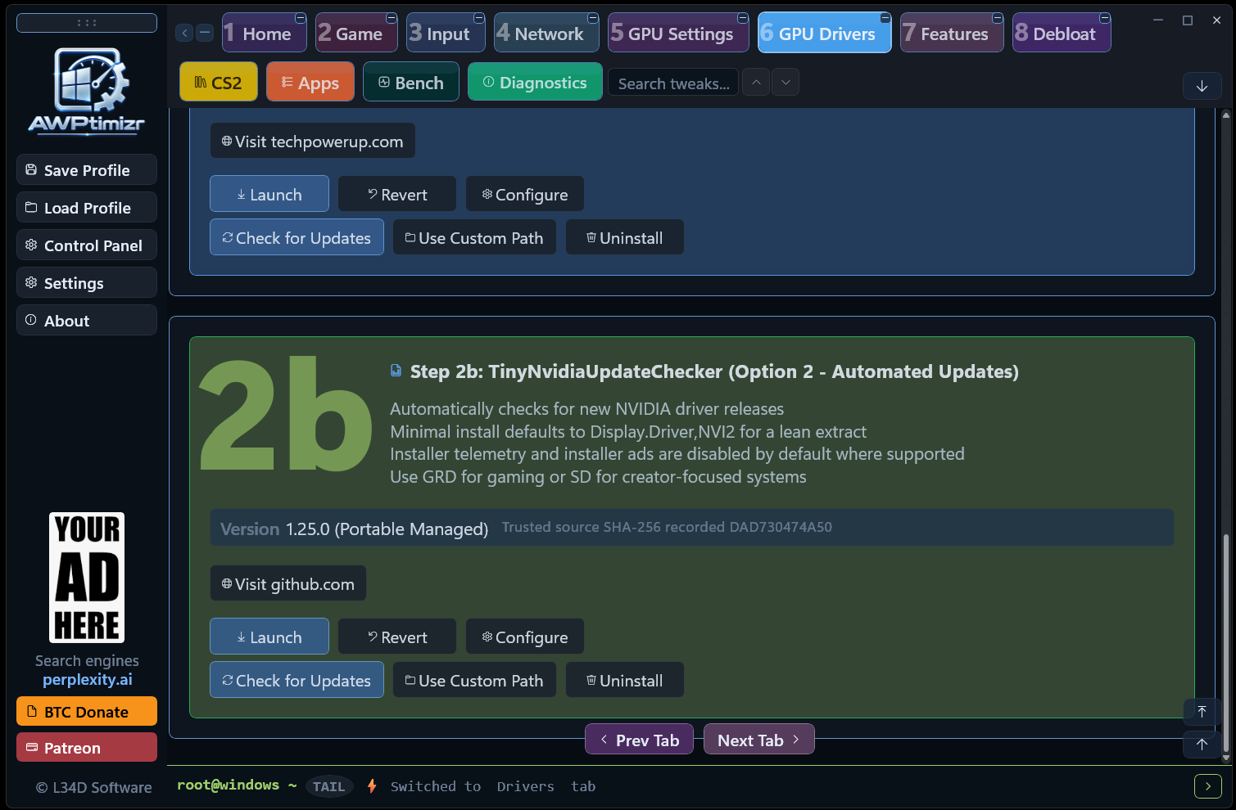Visit techpowerup.com link button
This screenshot has width=1236, height=810.
pyautogui.click(x=313, y=141)
